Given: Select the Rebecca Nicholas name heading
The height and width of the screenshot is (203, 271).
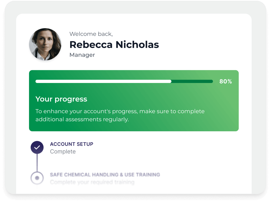Looking at the screenshot, I should 114,45.
